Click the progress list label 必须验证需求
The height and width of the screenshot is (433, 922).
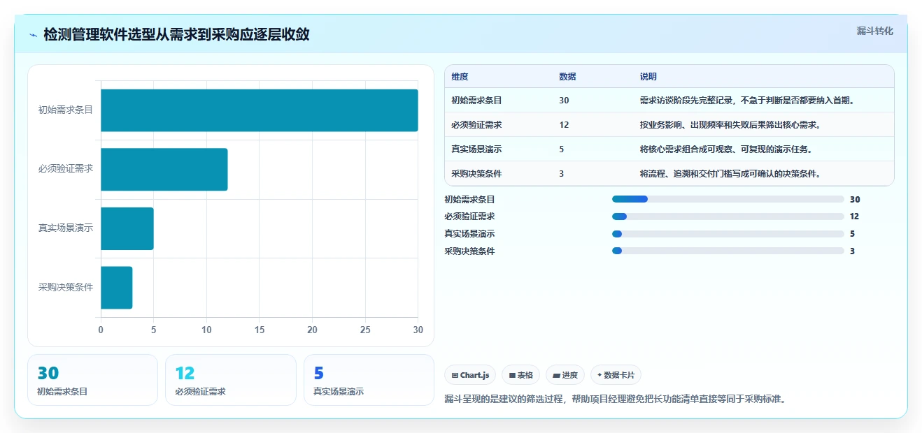coord(469,216)
